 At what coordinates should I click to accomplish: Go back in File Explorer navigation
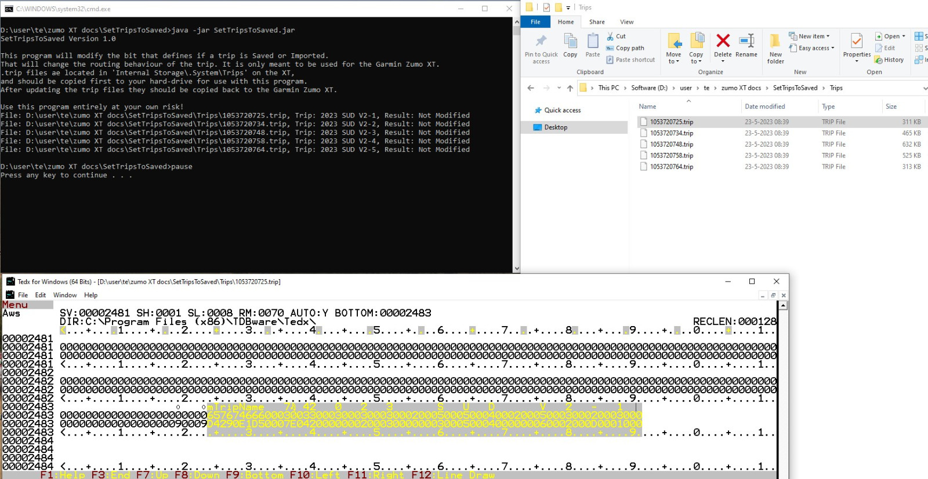pyautogui.click(x=531, y=88)
